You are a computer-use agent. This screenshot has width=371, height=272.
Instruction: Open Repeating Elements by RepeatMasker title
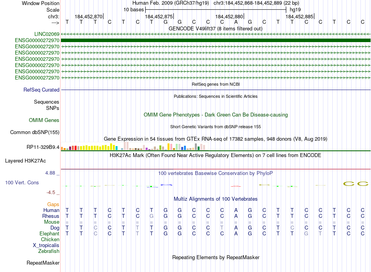(216, 257)
